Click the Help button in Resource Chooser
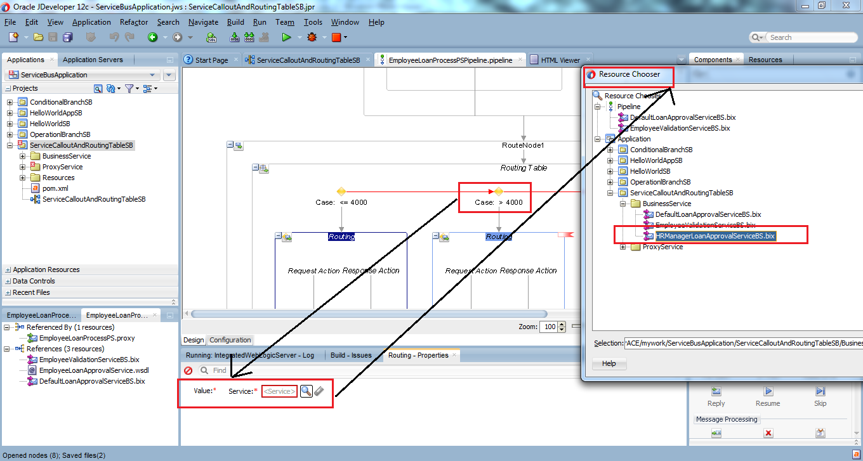 pyautogui.click(x=609, y=363)
